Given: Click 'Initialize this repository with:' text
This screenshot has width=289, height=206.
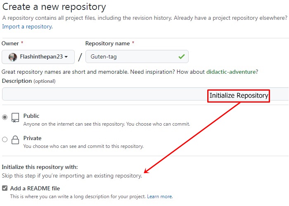Looking at the screenshot, I should click(40, 167).
